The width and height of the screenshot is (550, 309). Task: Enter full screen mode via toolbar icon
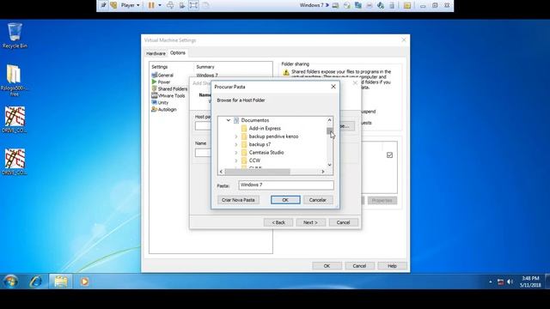point(193,5)
